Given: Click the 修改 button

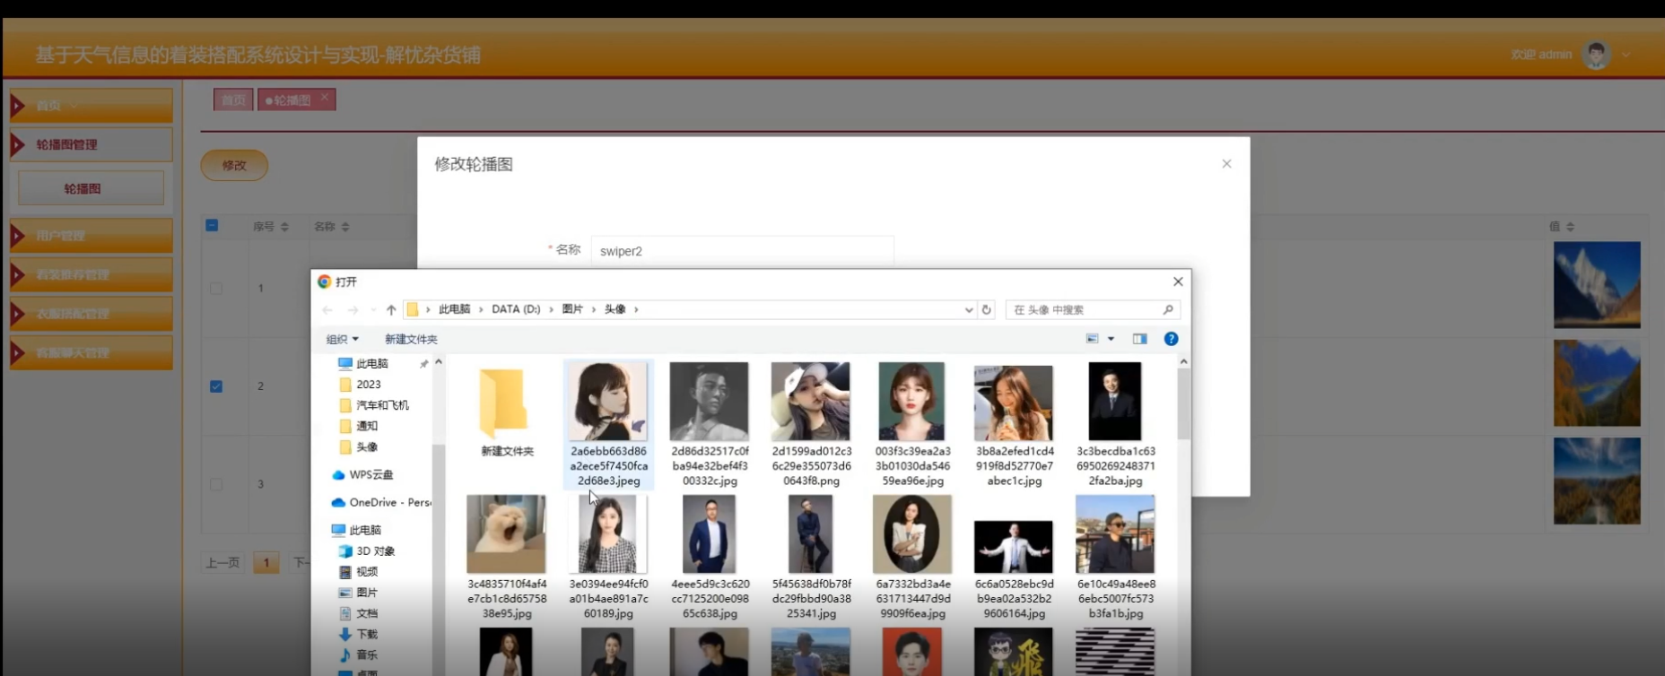Looking at the screenshot, I should tap(234, 165).
